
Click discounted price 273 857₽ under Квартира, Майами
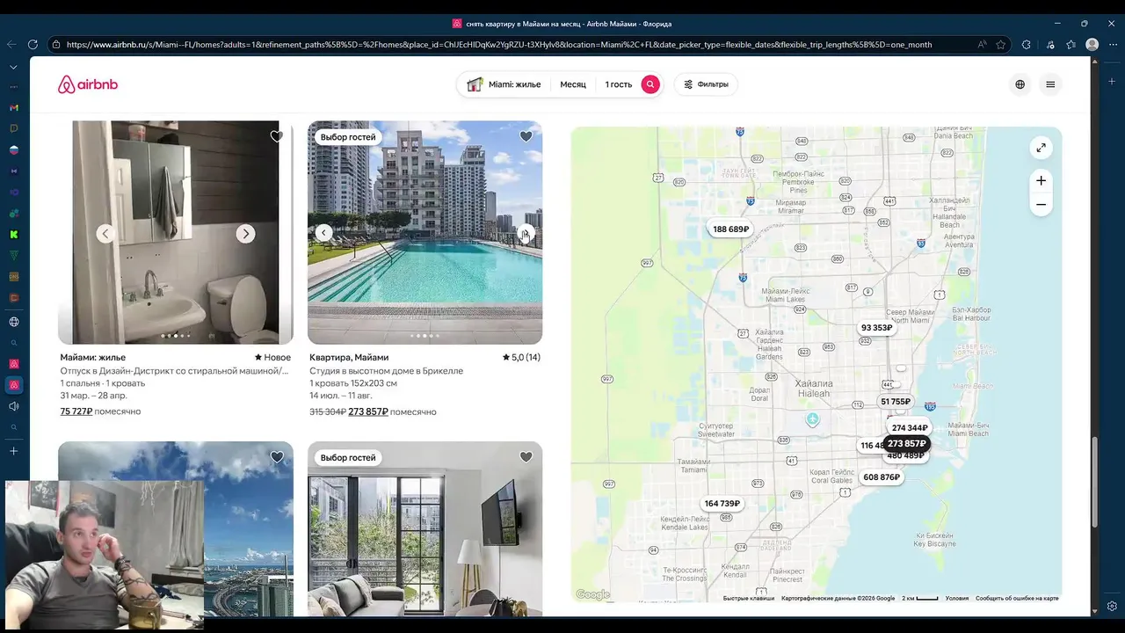point(368,411)
